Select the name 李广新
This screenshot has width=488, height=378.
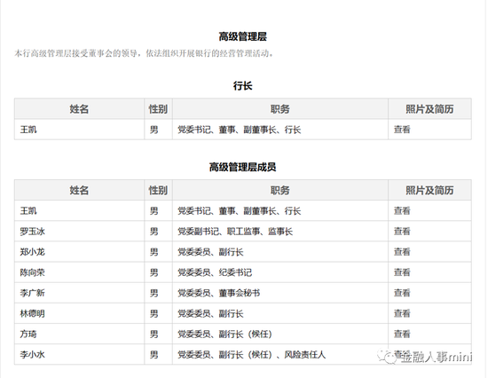tap(32, 293)
